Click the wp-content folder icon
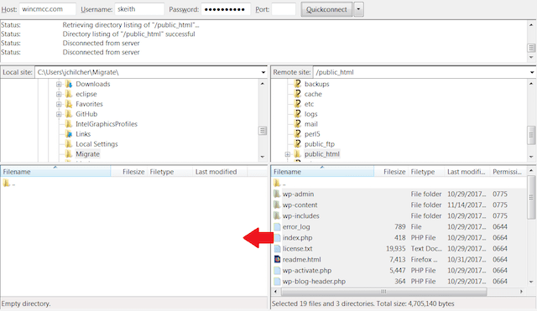This screenshot has width=537, height=311. tap(278, 205)
